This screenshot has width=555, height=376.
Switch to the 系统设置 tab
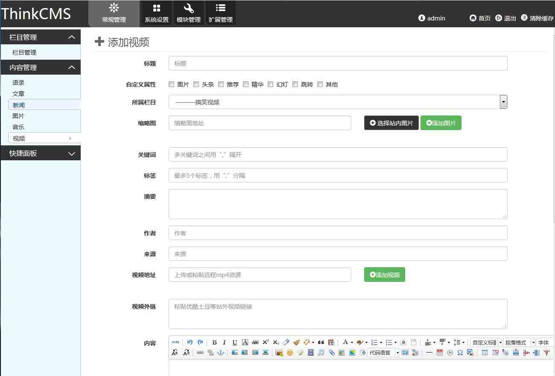coord(156,13)
